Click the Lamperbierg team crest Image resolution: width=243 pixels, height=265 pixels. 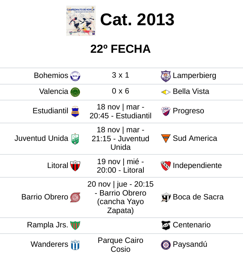coord(166,76)
